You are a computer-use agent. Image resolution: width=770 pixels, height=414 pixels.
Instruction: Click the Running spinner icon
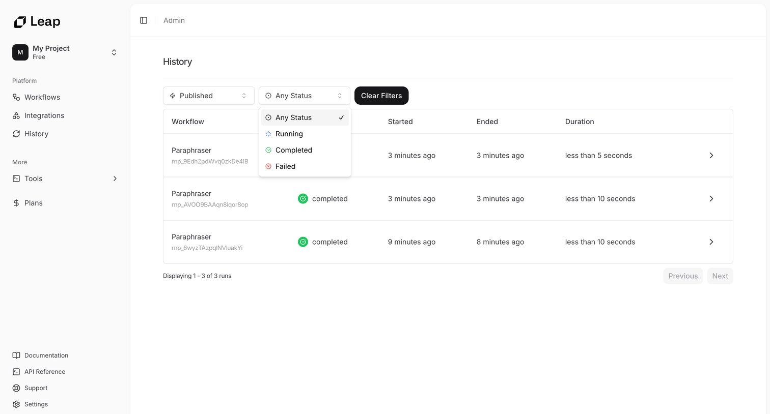click(268, 134)
